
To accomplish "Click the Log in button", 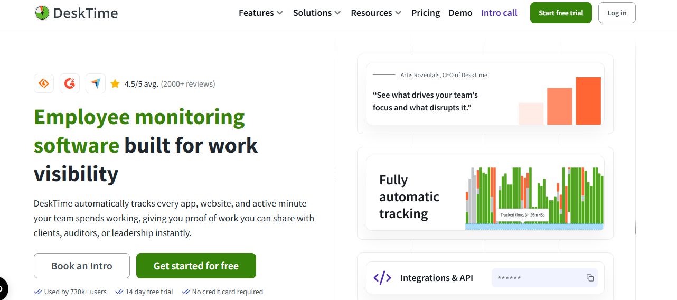I will tap(617, 13).
